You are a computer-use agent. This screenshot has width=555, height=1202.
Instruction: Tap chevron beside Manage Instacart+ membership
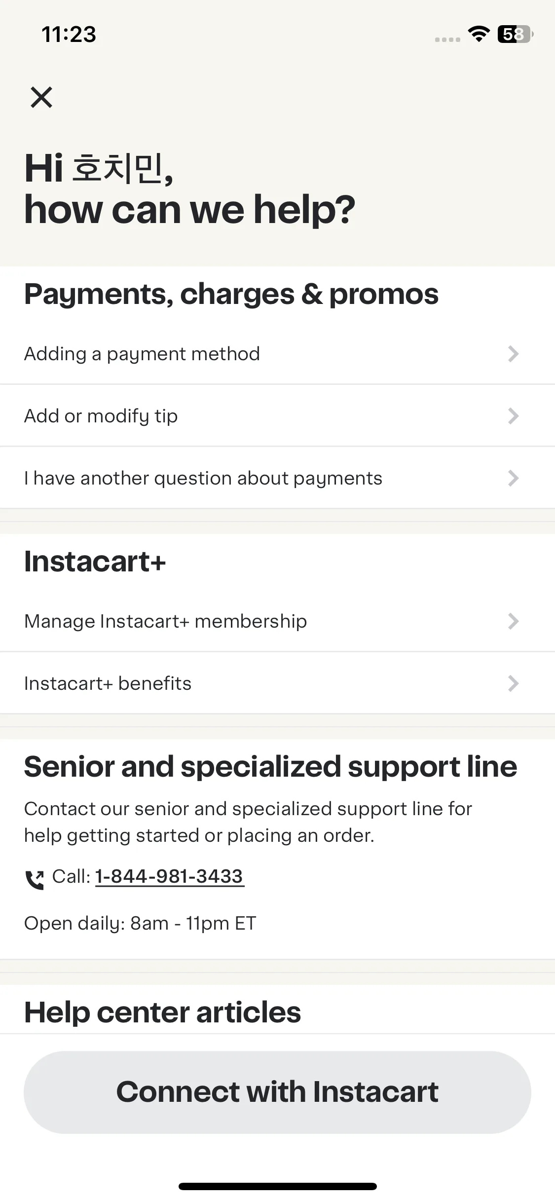513,621
